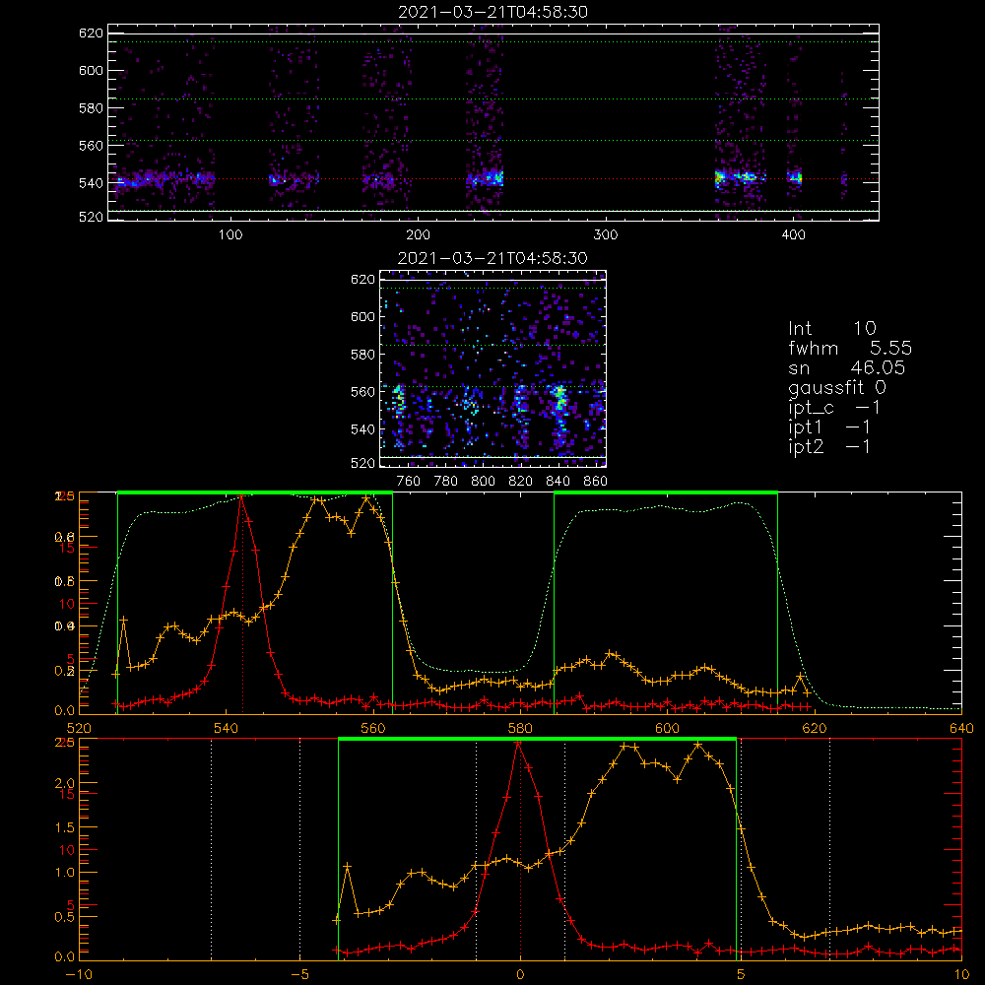Click the timestamp title above the top spectrogram
The width and height of the screenshot is (985, 985).
coord(492,12)
